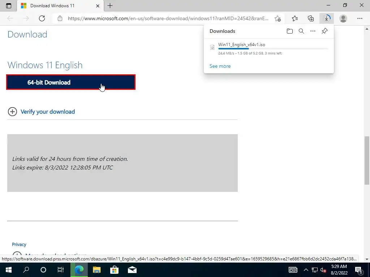Screen dimensions: 370x277
Task: Click the scrollbar up arrow
Action: click(x=367, y=29)
